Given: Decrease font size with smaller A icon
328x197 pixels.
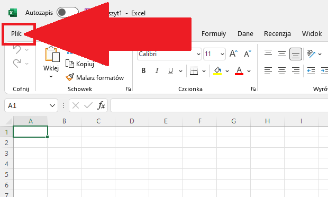Looking at the screenshot, I should point(248,54).
